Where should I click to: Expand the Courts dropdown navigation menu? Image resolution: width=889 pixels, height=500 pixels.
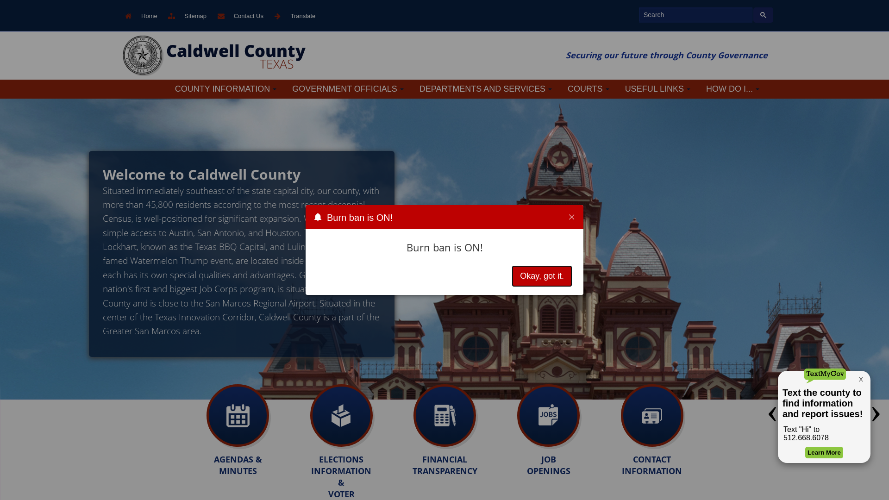tap(588, 89)
